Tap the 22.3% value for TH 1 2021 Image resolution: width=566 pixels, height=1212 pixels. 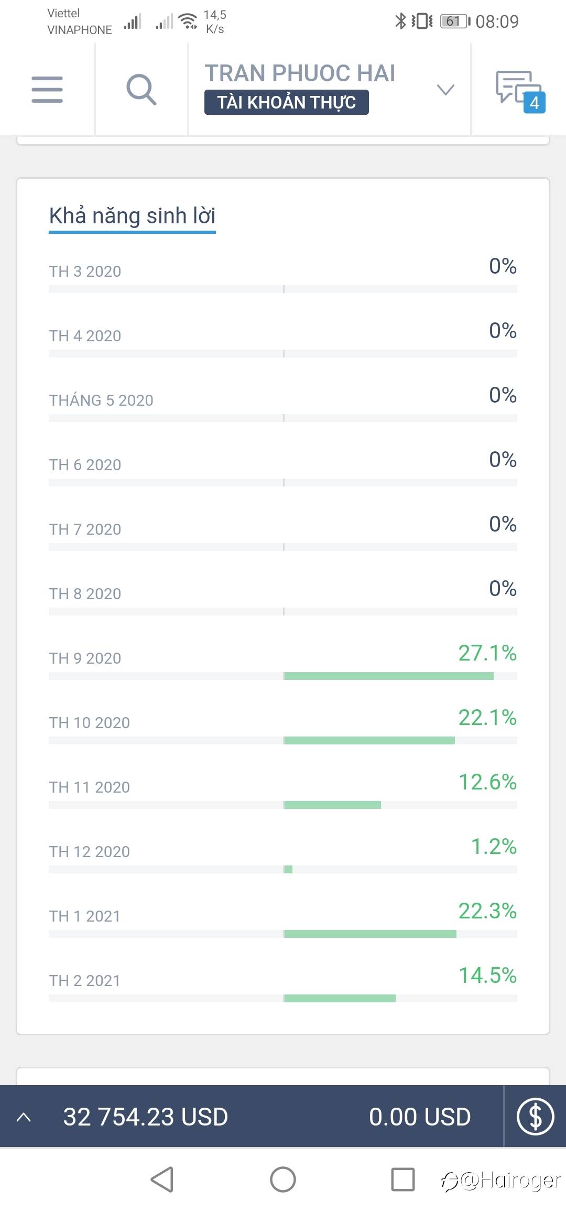tap(487, 911)
